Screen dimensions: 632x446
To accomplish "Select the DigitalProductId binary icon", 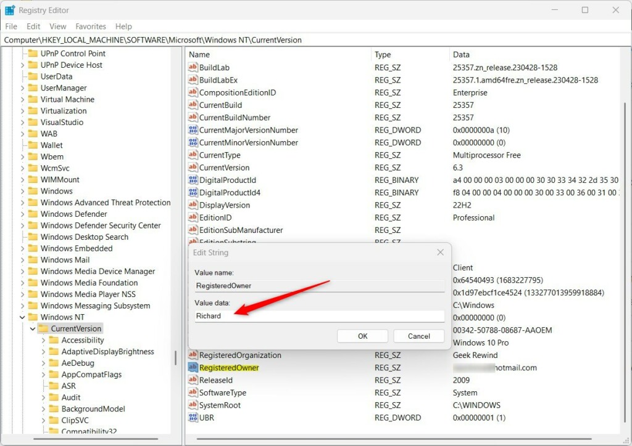I will [193, 180].
